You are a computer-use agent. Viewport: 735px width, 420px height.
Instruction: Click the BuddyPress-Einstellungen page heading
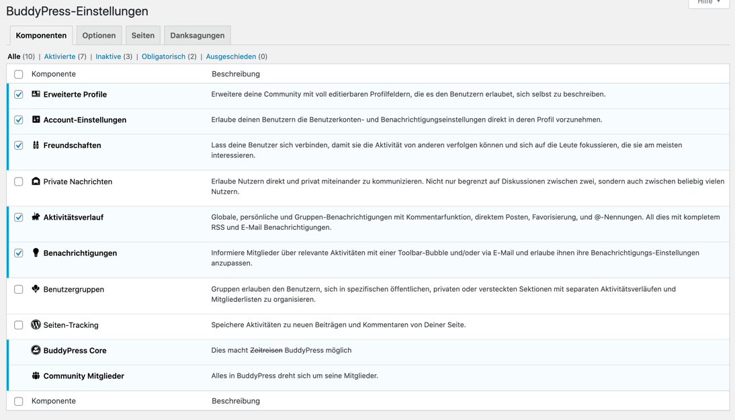[77, 11]
